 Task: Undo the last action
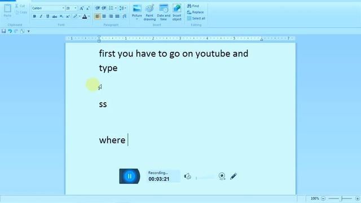(x=10, y=31)
